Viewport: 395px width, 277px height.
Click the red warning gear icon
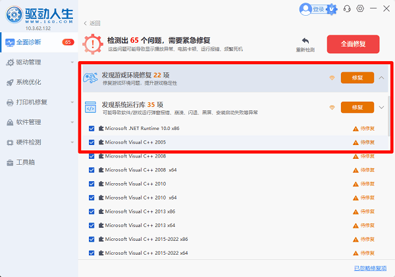pyautogui.click(x=93, y=44)
